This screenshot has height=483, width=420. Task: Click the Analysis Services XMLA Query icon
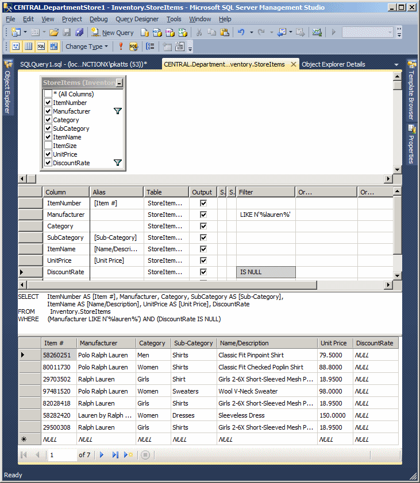(183, 32)
